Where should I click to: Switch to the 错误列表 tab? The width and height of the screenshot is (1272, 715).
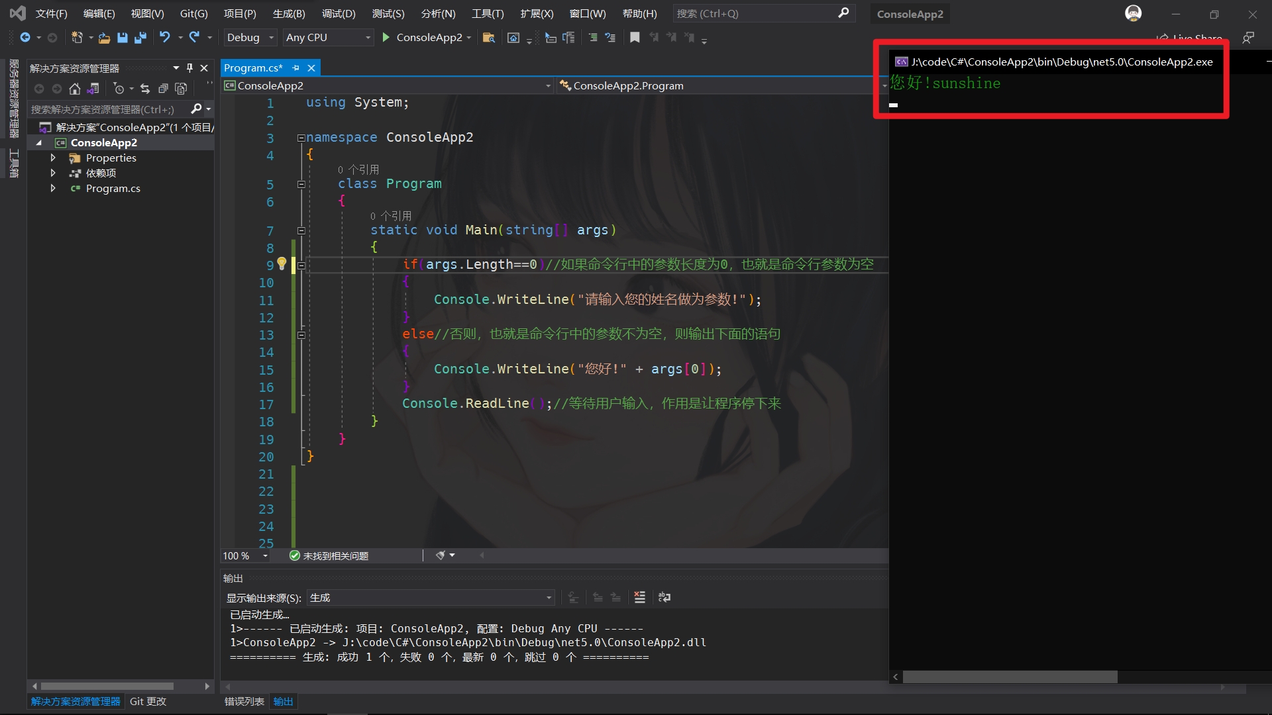244,701
